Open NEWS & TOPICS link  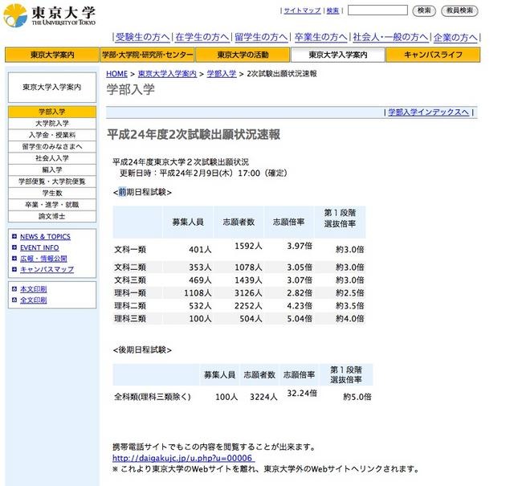tap(45, 236)
